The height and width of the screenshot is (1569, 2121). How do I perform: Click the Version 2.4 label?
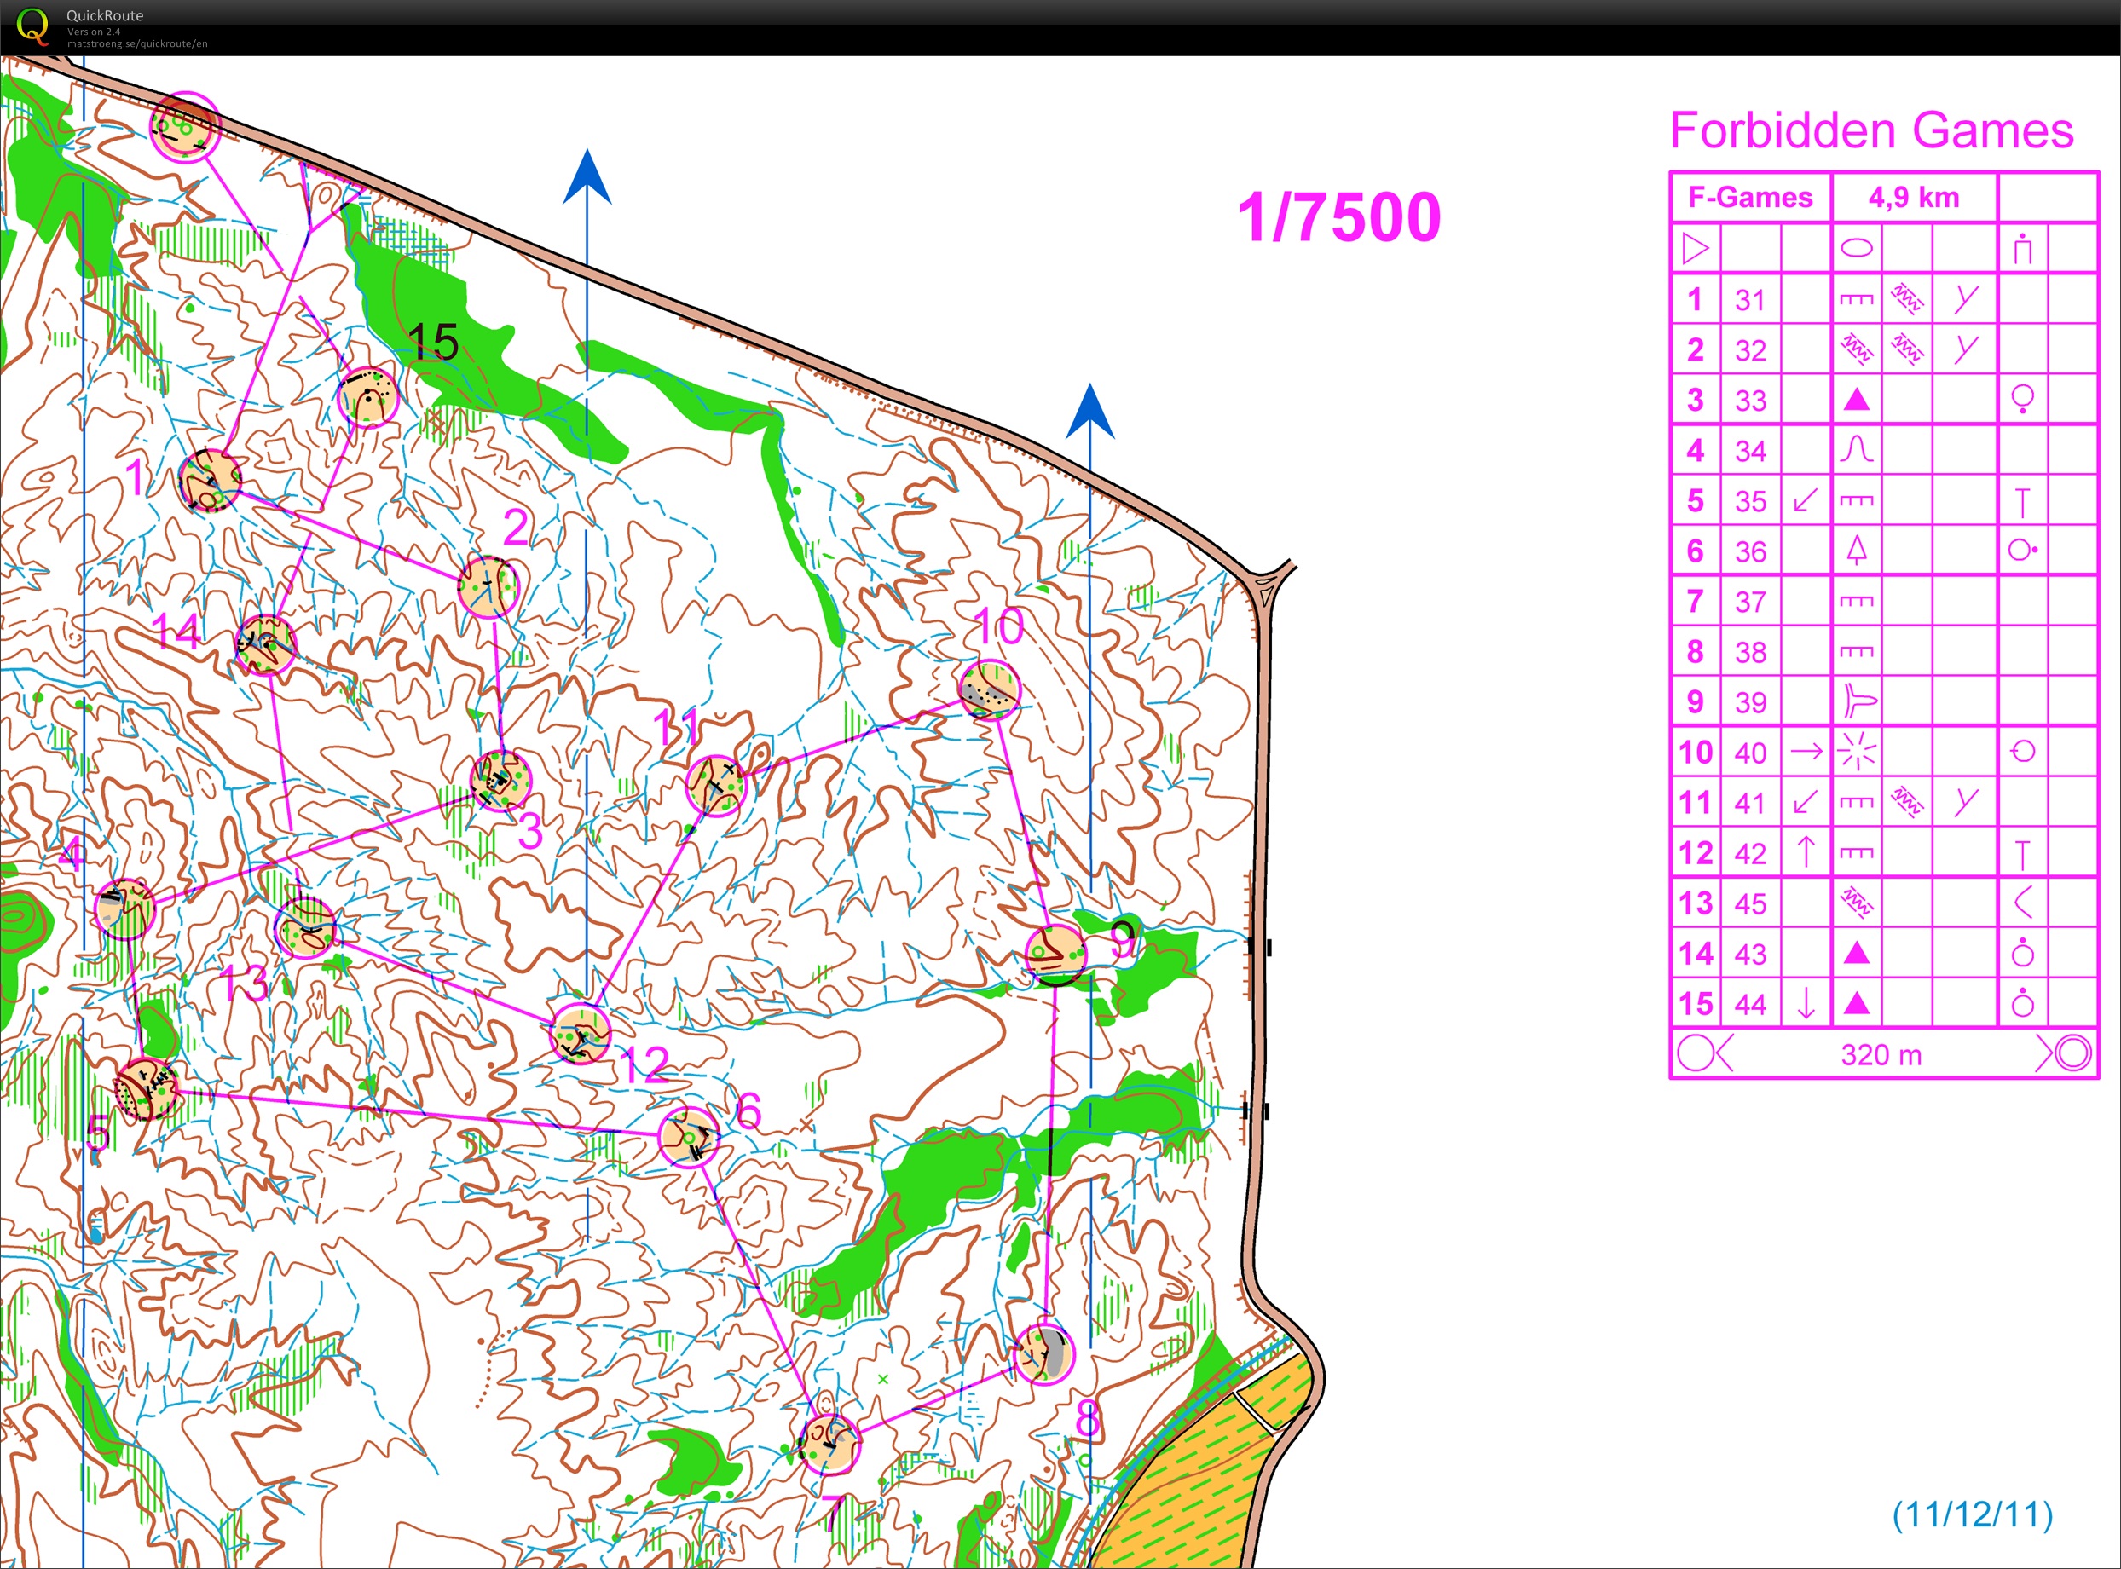click(x=93, y=32)
